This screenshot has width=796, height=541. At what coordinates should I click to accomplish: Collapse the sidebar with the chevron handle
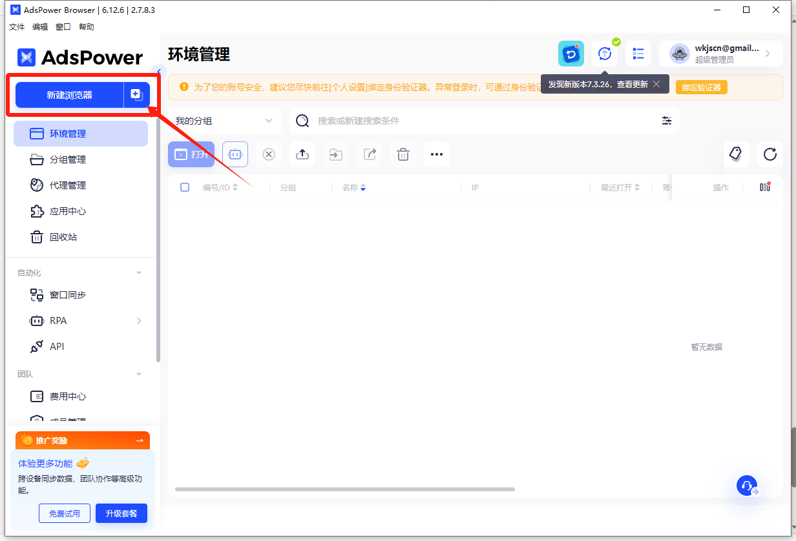[x=159, y=72]
